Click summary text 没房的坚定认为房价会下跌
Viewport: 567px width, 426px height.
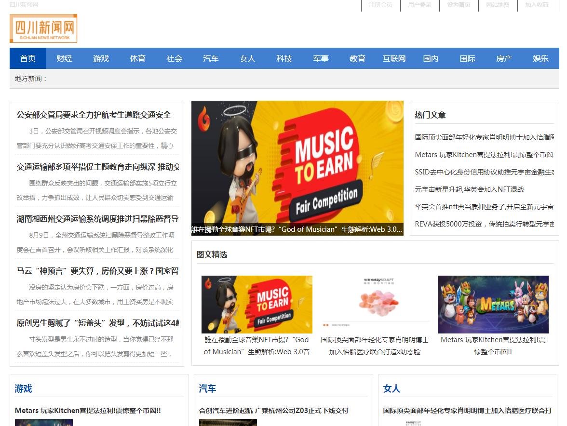(x=95, y=294)
